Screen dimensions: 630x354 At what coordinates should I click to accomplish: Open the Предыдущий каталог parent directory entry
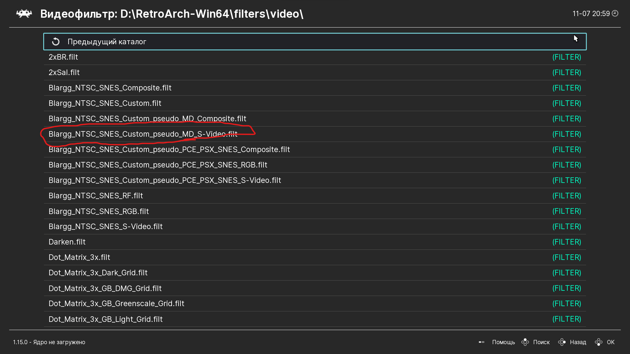click(107, 42)
